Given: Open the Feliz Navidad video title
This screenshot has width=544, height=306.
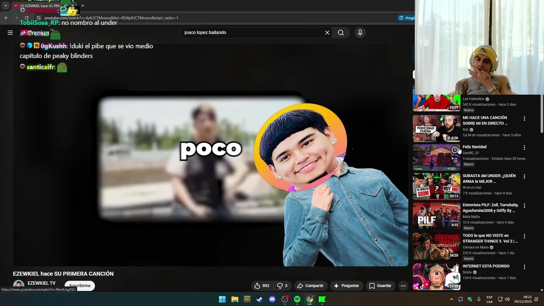Looking at the screenshot, I should [x=474, y=147].
